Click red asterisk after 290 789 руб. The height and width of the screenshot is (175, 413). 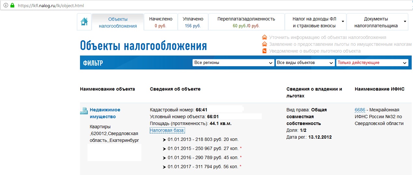pos(241,157)
